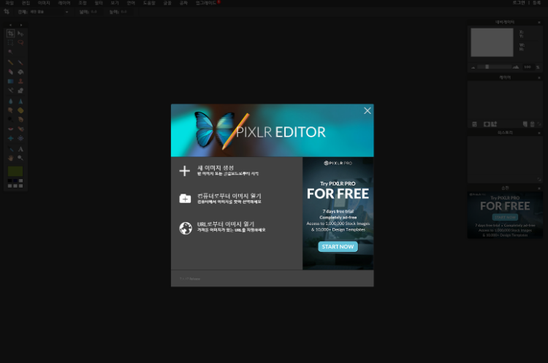Open the 파일 menu
The image size is (548, 363).
[9, 3]
